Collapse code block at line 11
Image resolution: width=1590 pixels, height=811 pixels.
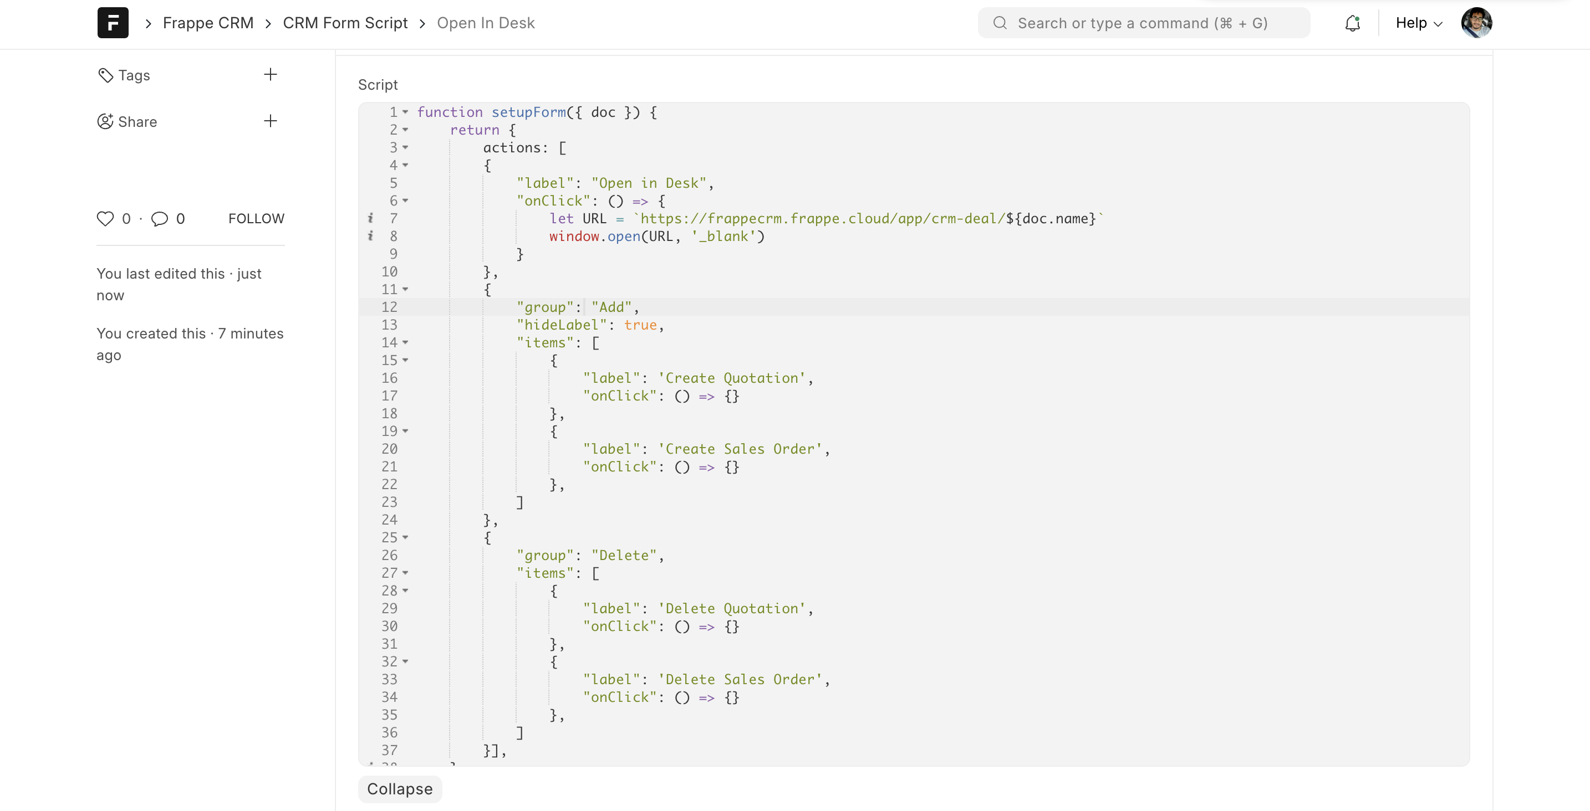405,289
